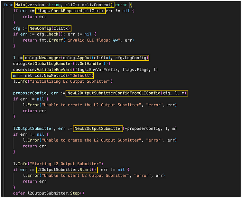Select the "Main" function name
The width and height of the screenshot is (242, 198).
coord(20,5)
